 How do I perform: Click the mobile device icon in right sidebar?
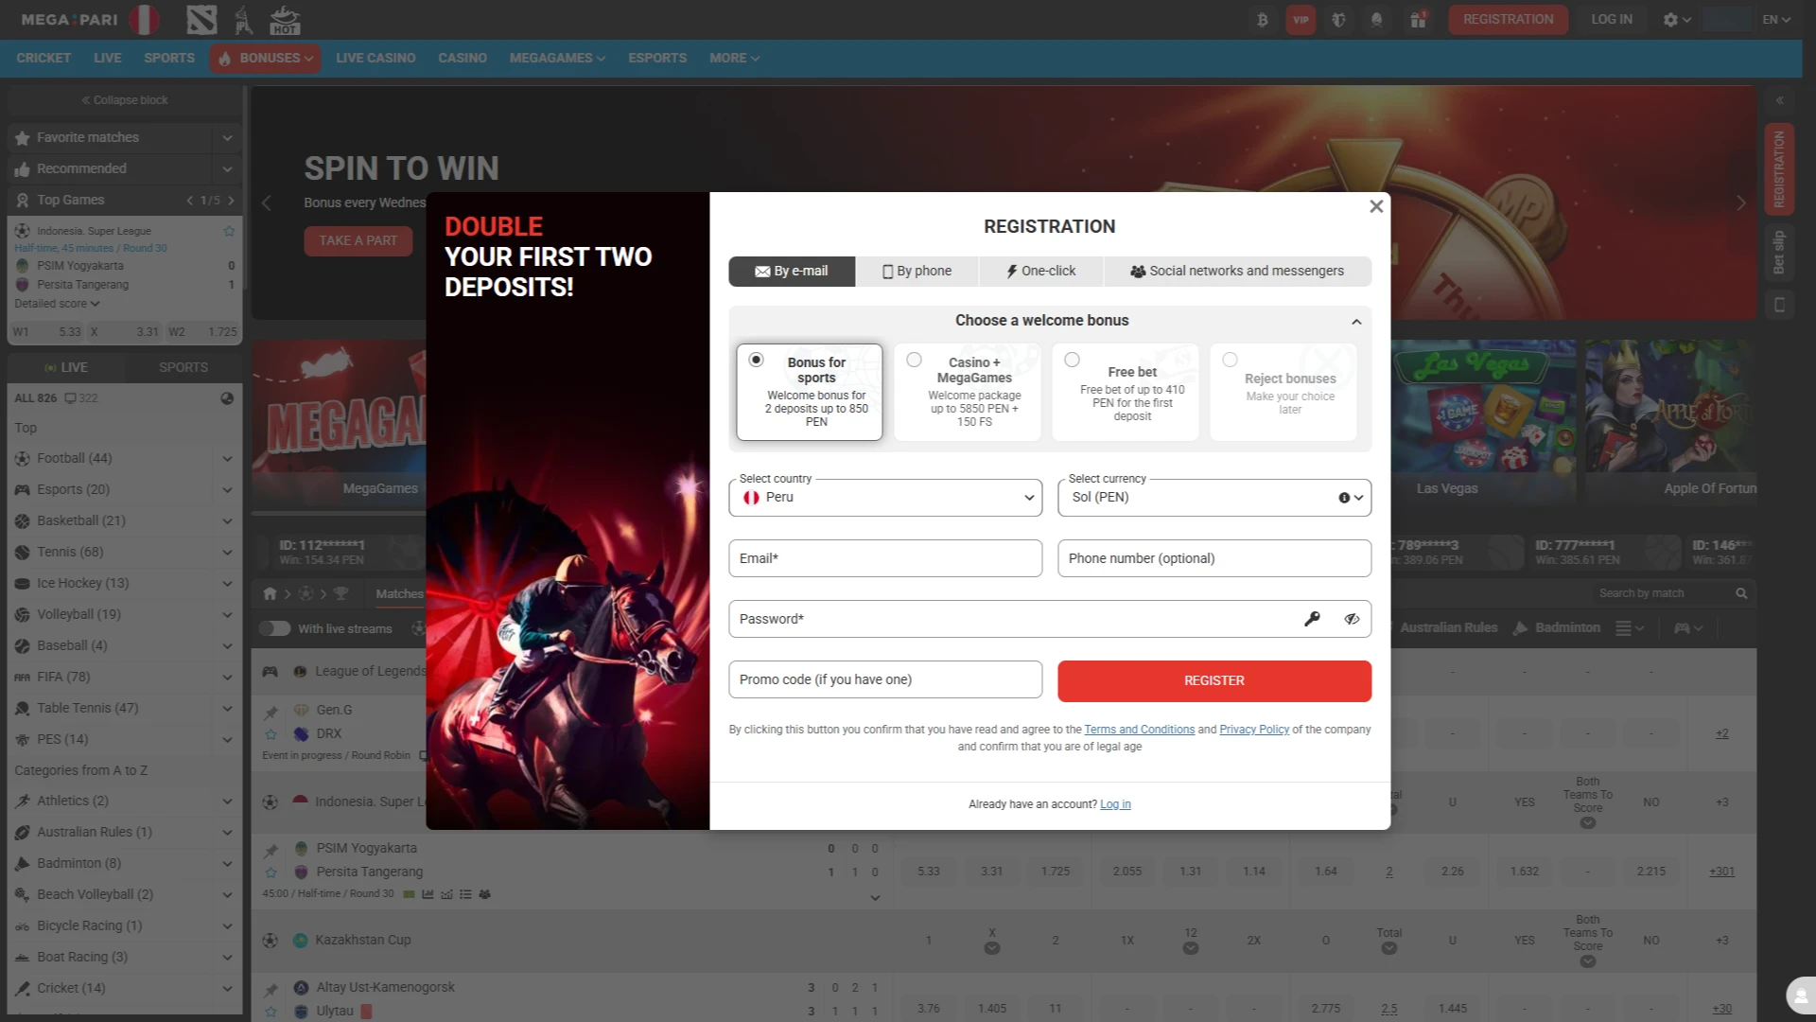[x=1779, y=305]
